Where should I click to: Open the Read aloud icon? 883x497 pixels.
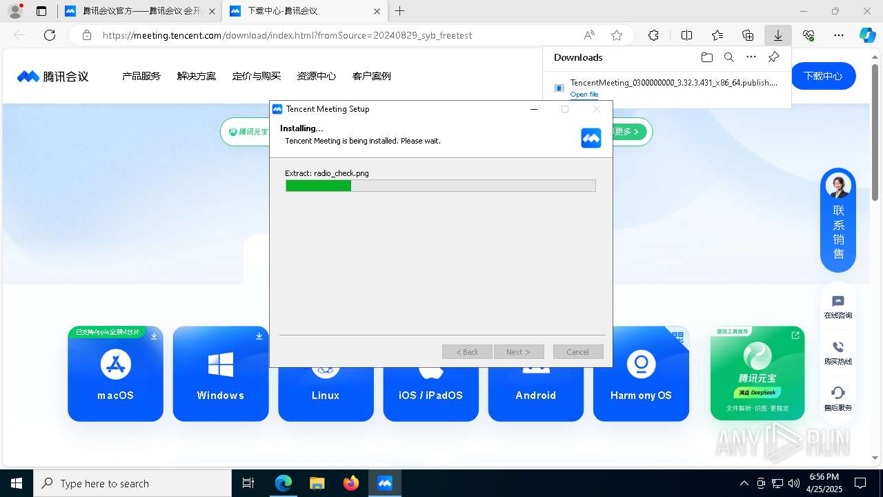point(589,35)
